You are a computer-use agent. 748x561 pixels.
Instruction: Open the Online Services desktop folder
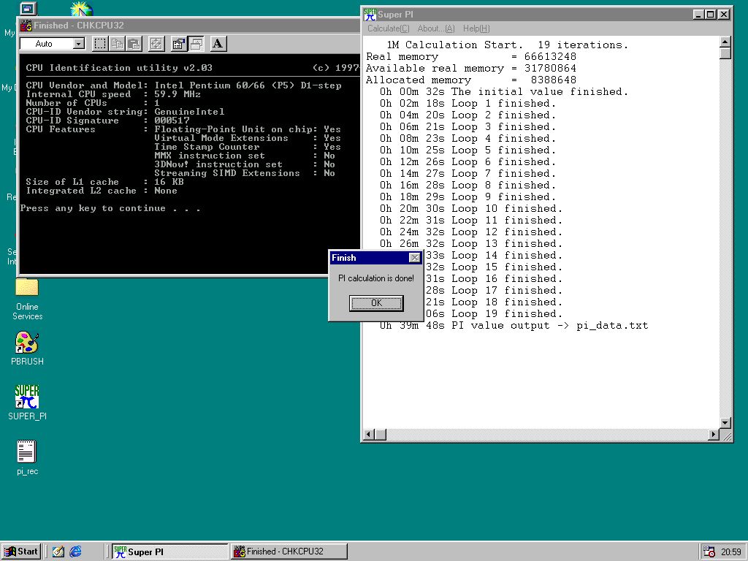(27, 299)
